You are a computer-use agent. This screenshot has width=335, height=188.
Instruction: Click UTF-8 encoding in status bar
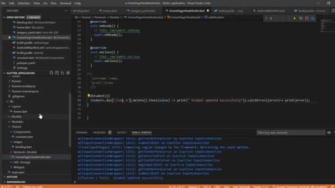click(x=207, y=186)
